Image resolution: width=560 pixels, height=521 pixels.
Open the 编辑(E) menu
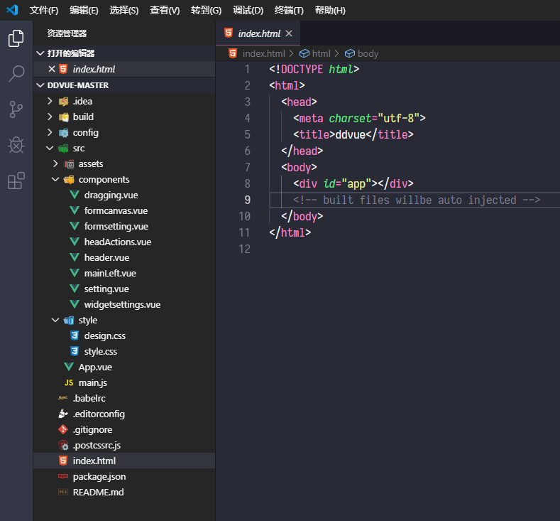pos(84,11)
